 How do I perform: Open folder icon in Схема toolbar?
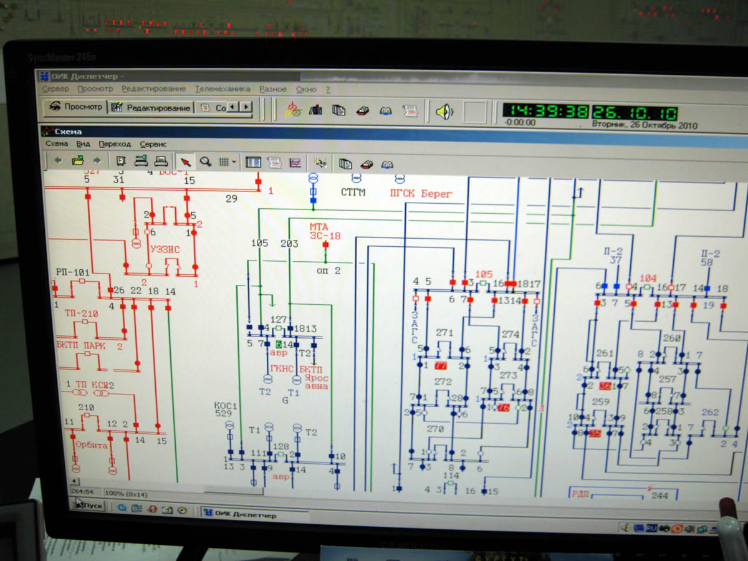pyautogui.click(x=78, y=161)
